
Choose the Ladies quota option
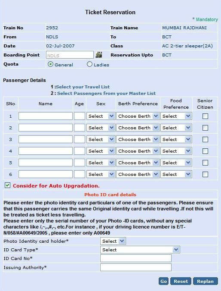click(89, 64)
